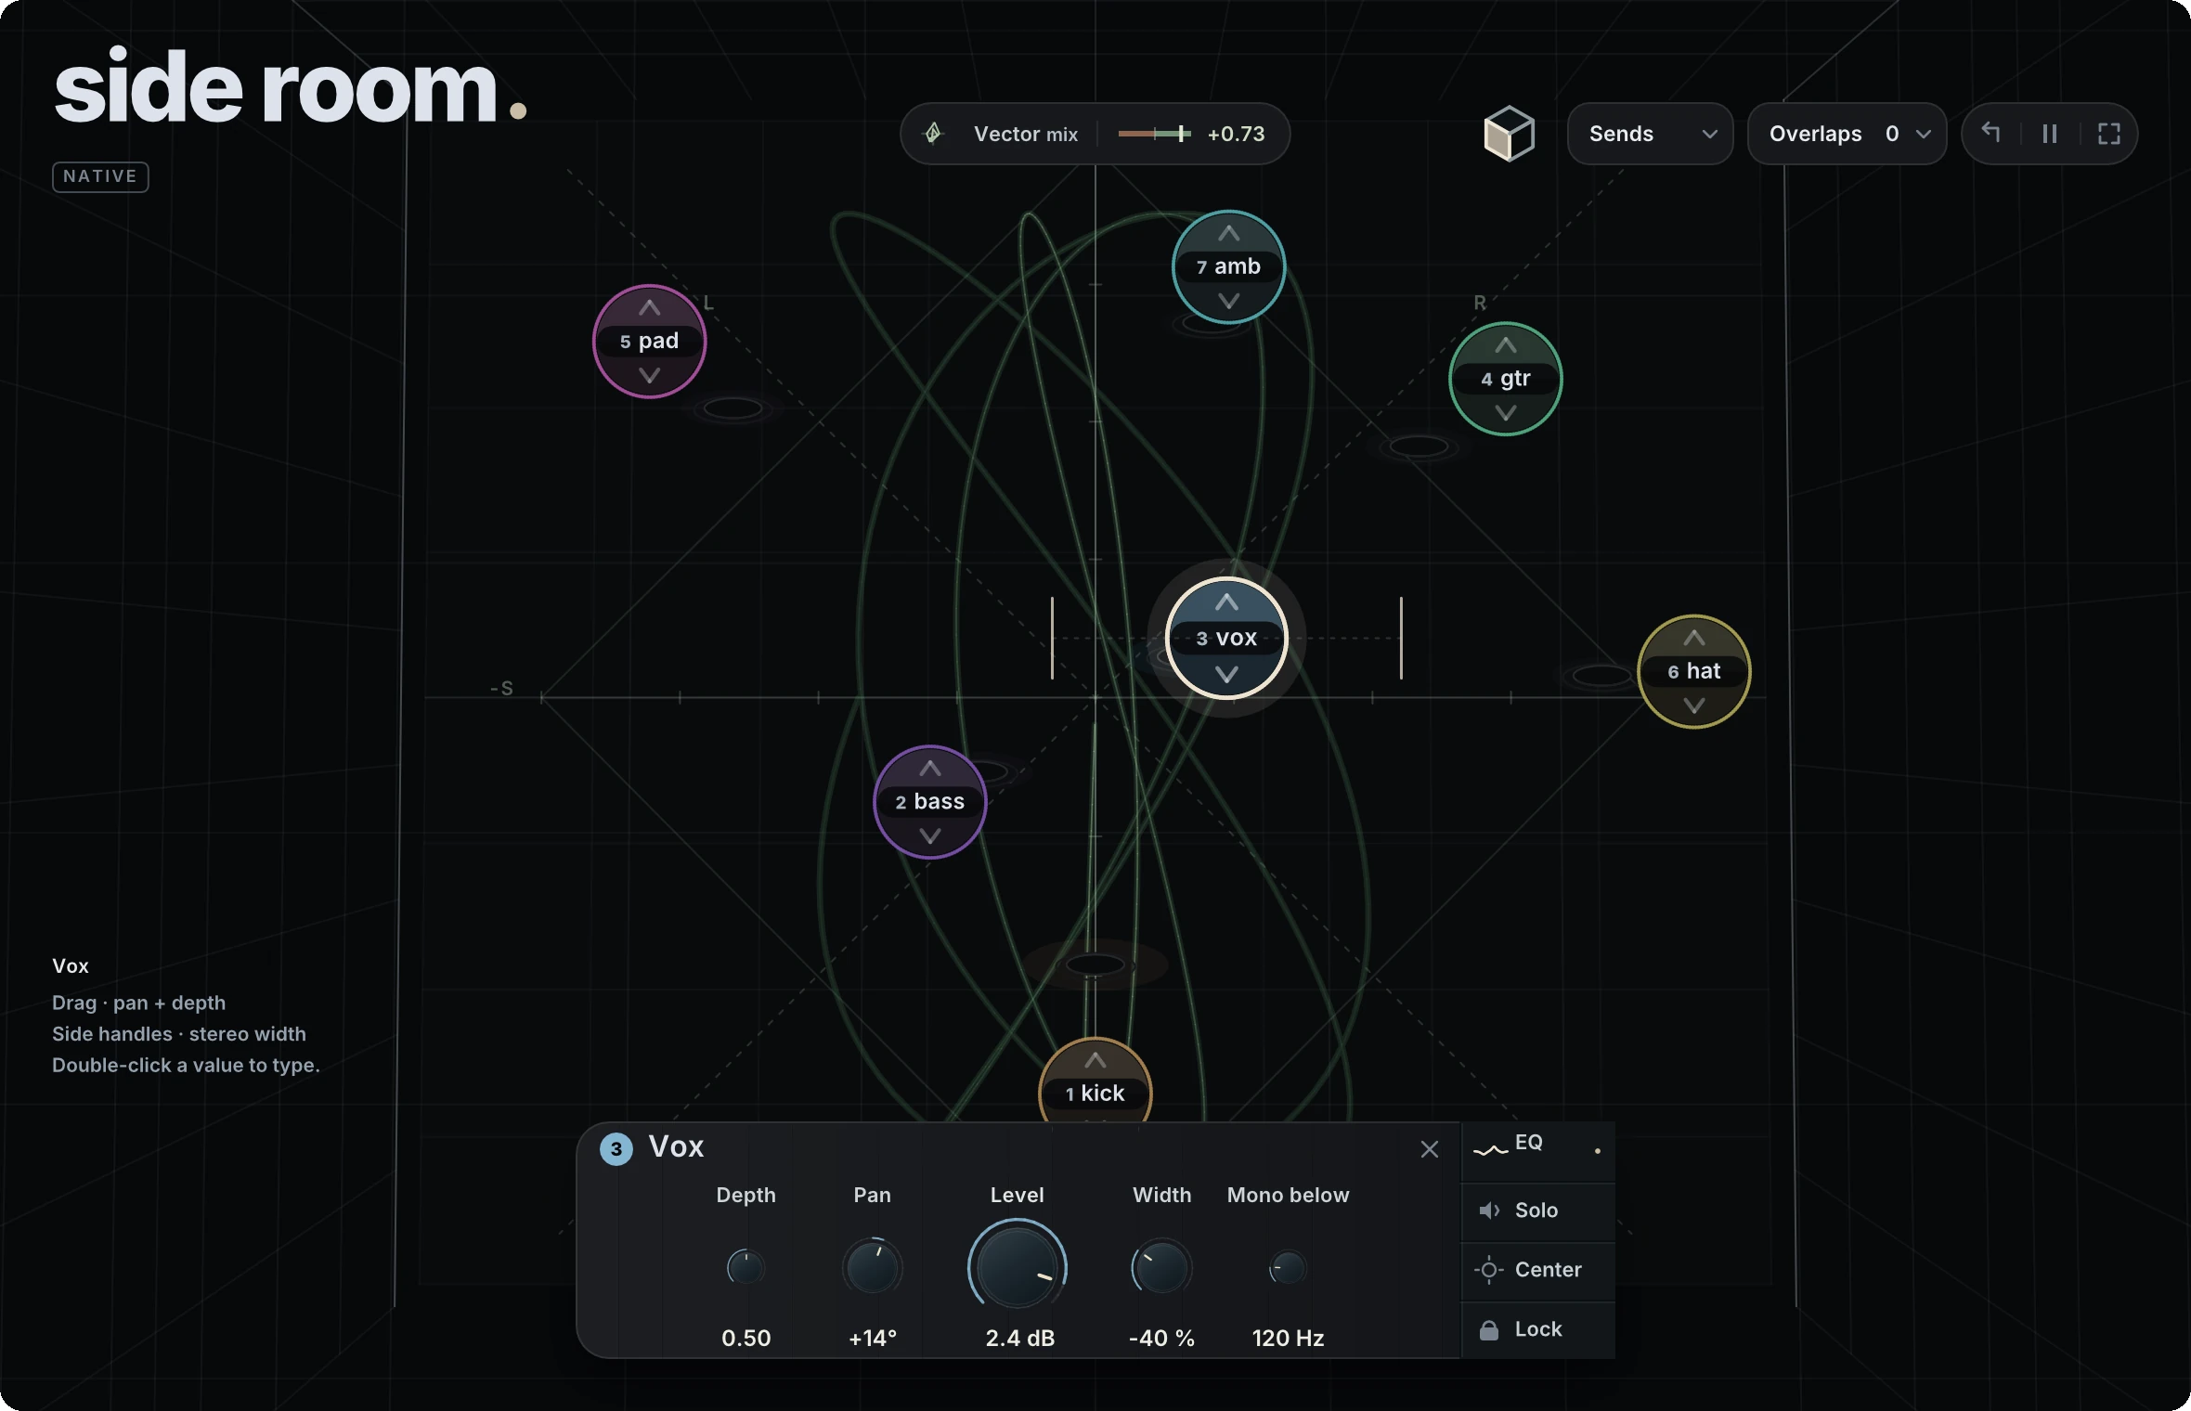This screenshot has height=1411, width=2191.
Task: Click the down chevron on 2 bass
Action: pos(930,835)
